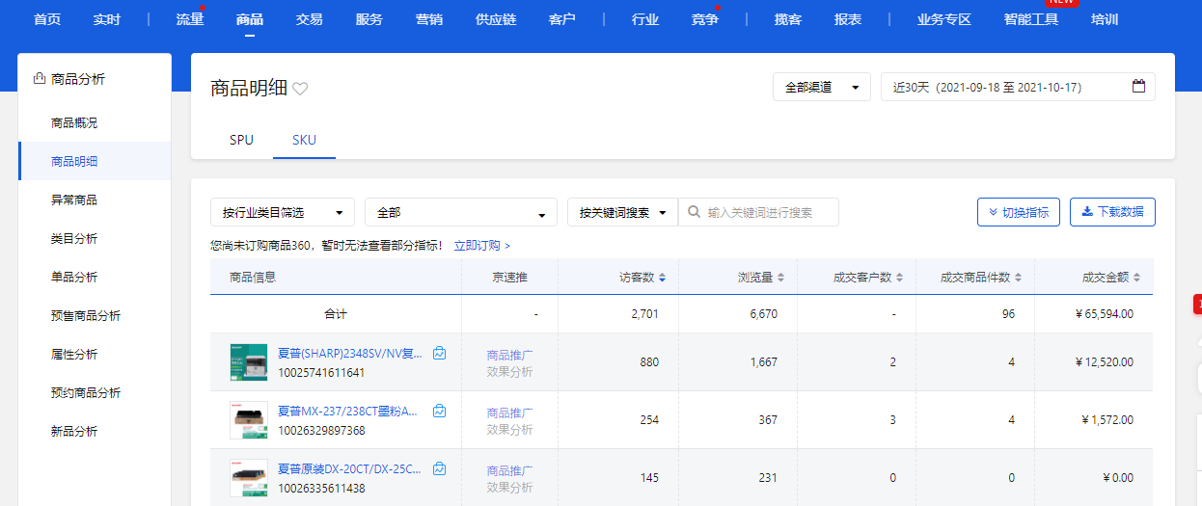The width and height of the screenshot is (1202, 506).
Task: Open 供应链 in top navigation
Action: [496, 19]
